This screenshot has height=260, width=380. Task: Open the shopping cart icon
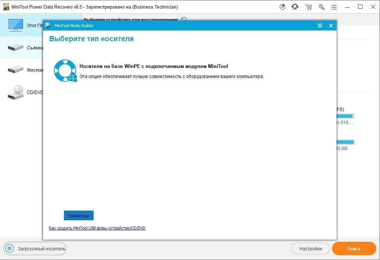[x=309, y=7]
